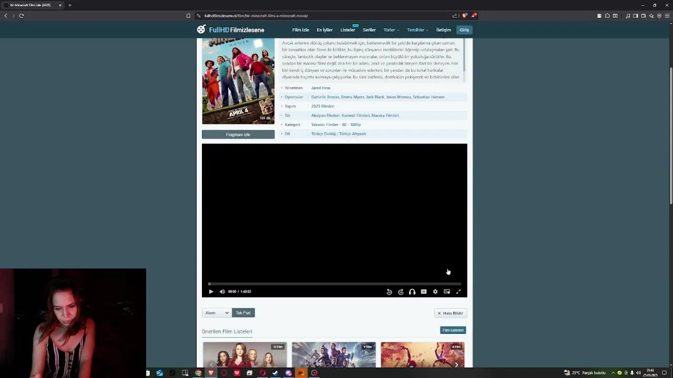Go back with the browser back arrow

pos(6,16)
